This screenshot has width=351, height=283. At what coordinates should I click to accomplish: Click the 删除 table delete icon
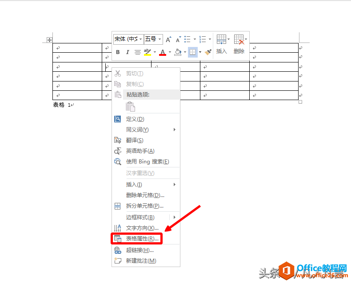[x=239, y=44]
